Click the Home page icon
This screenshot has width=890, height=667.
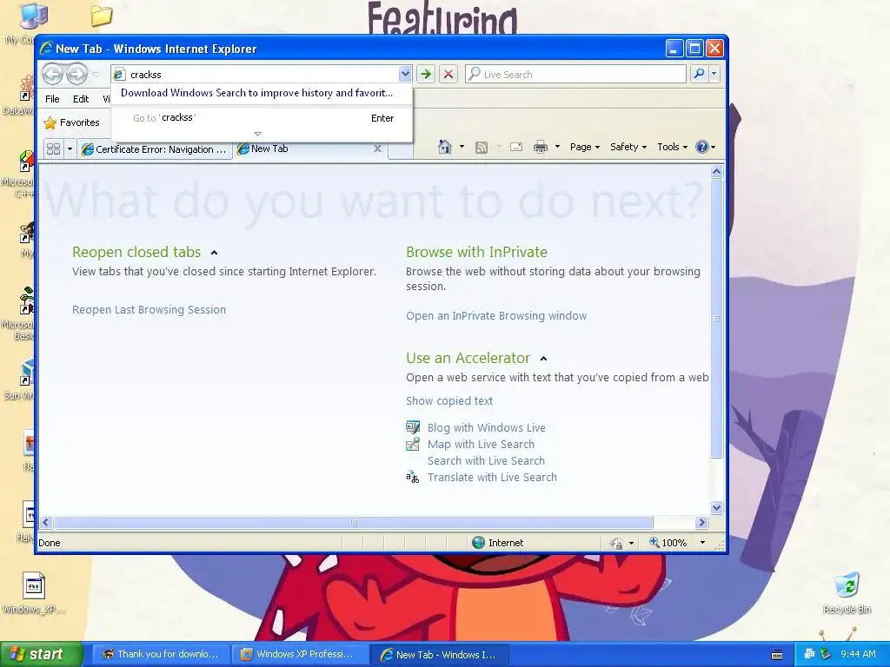click(x=445, y=147)
